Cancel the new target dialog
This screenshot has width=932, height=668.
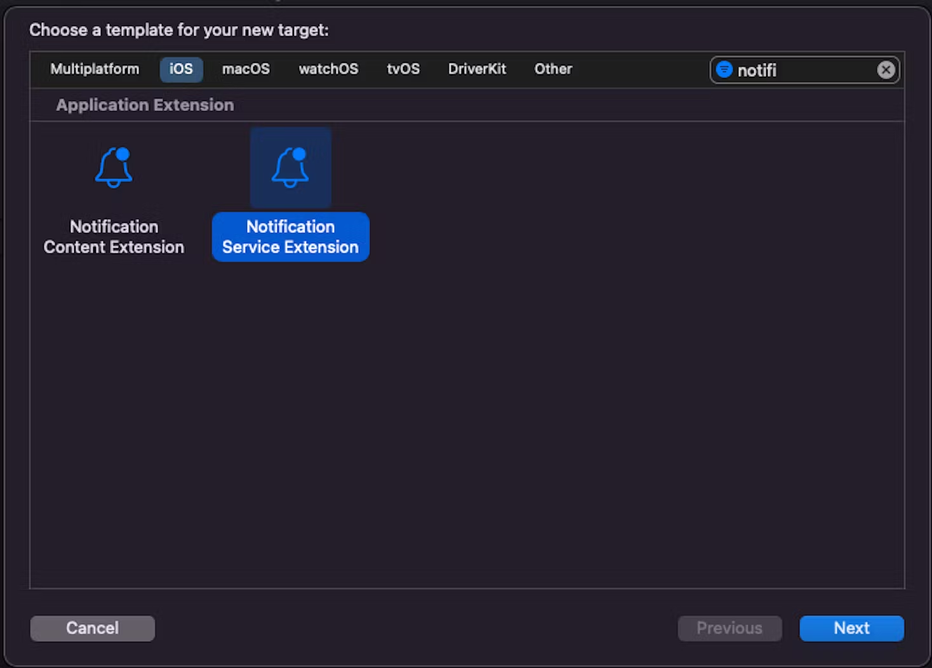pyautogui.click(x=93, y=628)
